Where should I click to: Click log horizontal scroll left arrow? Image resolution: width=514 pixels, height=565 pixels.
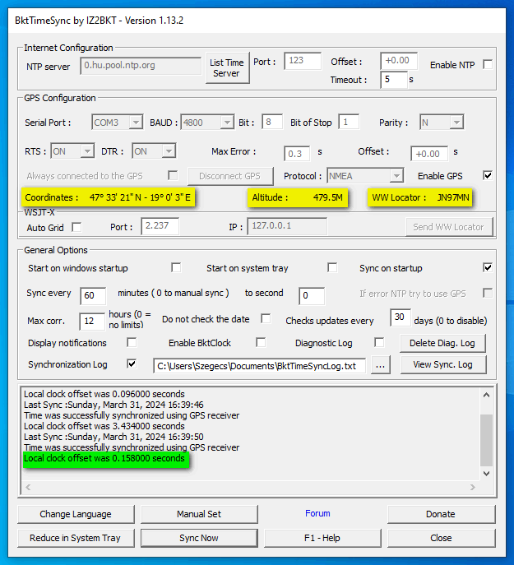[x=28, y=487]
